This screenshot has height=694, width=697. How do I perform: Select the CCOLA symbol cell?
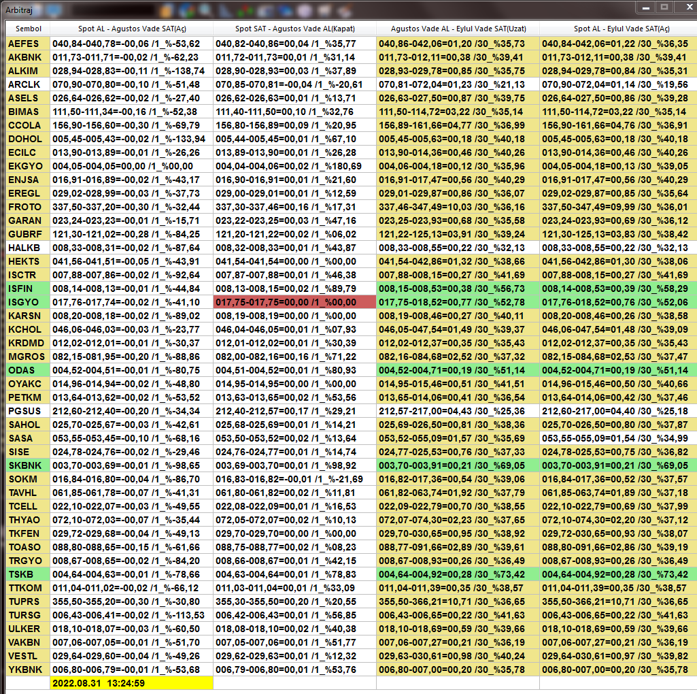coord(28,125)
